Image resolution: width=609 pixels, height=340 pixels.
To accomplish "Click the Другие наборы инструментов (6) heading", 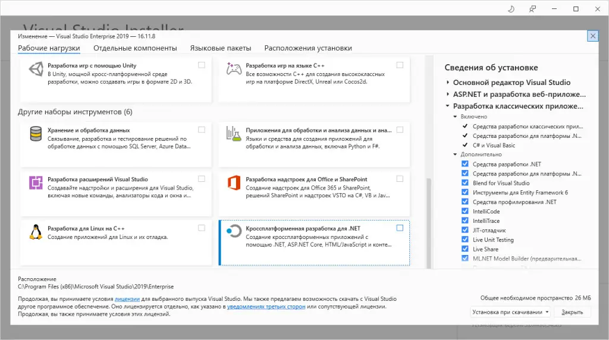I will (75, 112).
